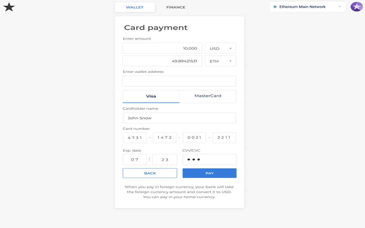365x228 pixels.
Task: Click the amount field showing 10,000
Action: point(162,48)
